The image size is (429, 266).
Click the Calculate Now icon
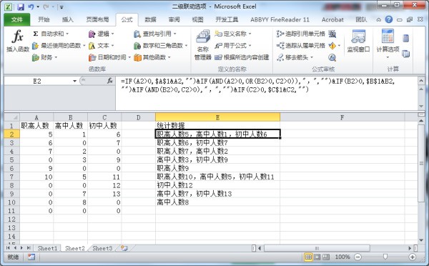coord(406,39)
